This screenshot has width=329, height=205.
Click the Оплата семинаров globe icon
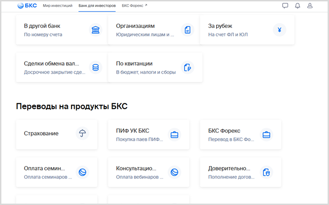pos(82,172)
